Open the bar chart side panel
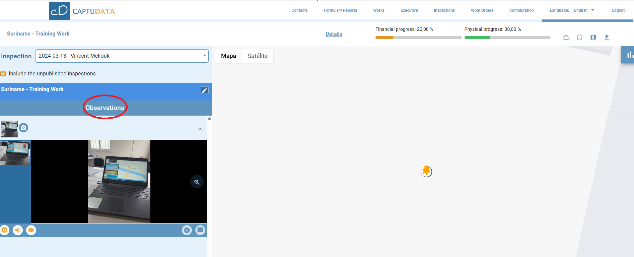The width and height of the screenshot is (634, 257). (629, 55)
